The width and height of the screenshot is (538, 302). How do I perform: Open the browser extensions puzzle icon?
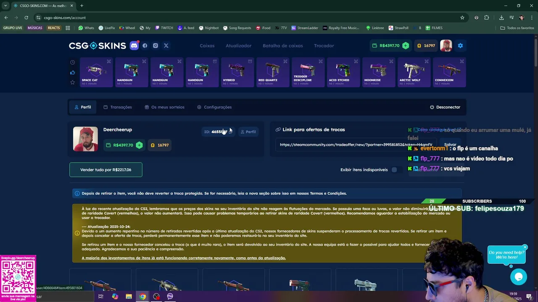click(487, 18)
